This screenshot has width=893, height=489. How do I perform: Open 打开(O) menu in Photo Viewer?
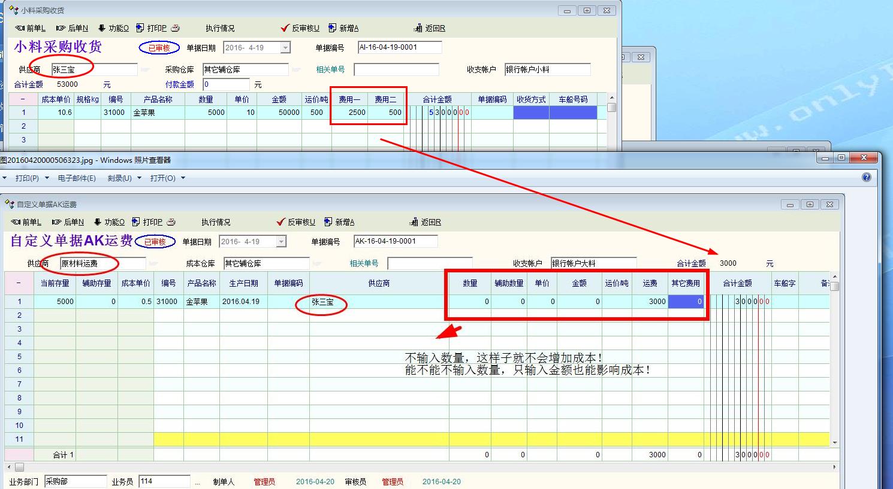[167, 178]
